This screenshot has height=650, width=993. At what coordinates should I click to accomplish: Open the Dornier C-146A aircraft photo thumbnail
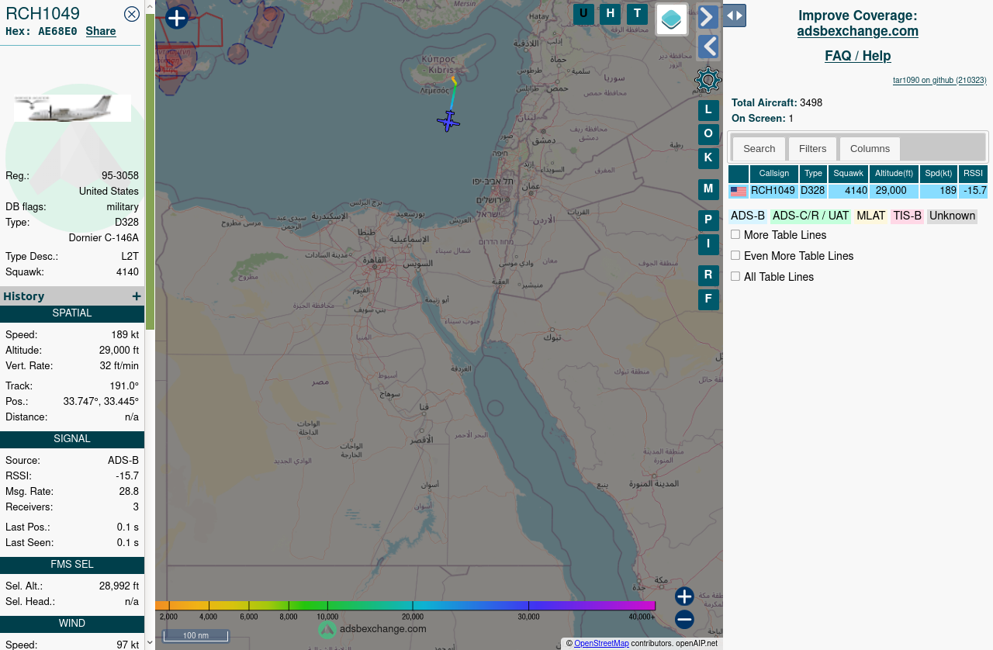pos(72,108)
